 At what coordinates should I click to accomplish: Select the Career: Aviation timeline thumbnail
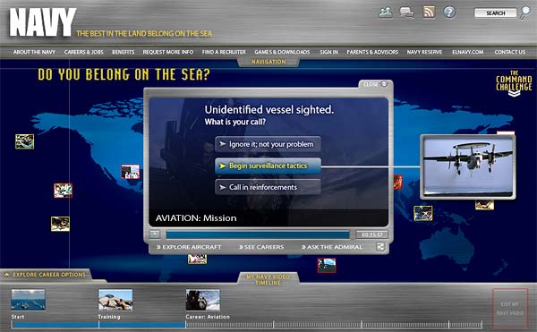pos(203,300)
